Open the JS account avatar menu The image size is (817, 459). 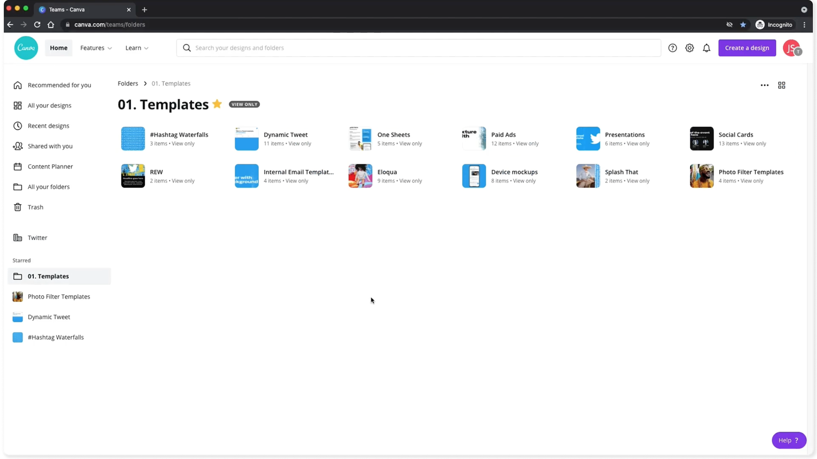pyautogui.click(x=791, y=48)
